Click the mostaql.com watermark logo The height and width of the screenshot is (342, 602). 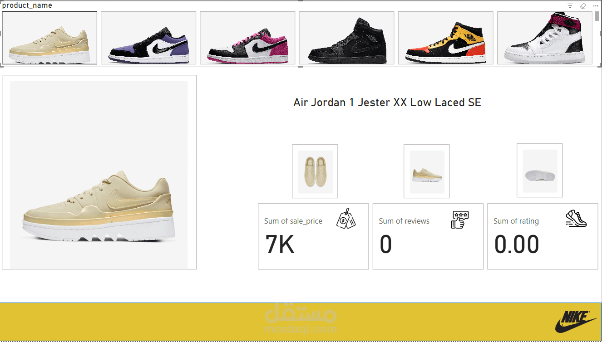(x=301, y=321)
